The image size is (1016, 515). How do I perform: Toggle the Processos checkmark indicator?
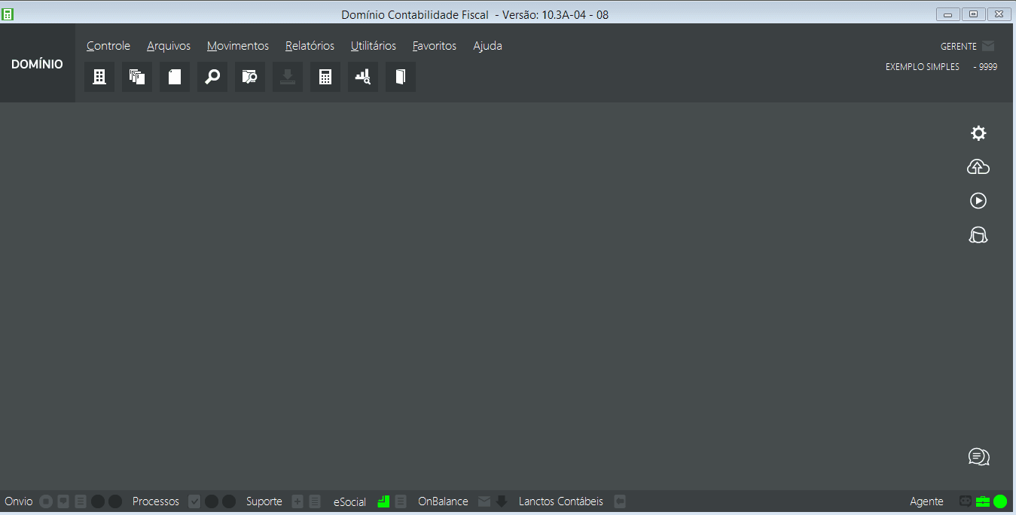pyautogui.click(x=194, y=501)
